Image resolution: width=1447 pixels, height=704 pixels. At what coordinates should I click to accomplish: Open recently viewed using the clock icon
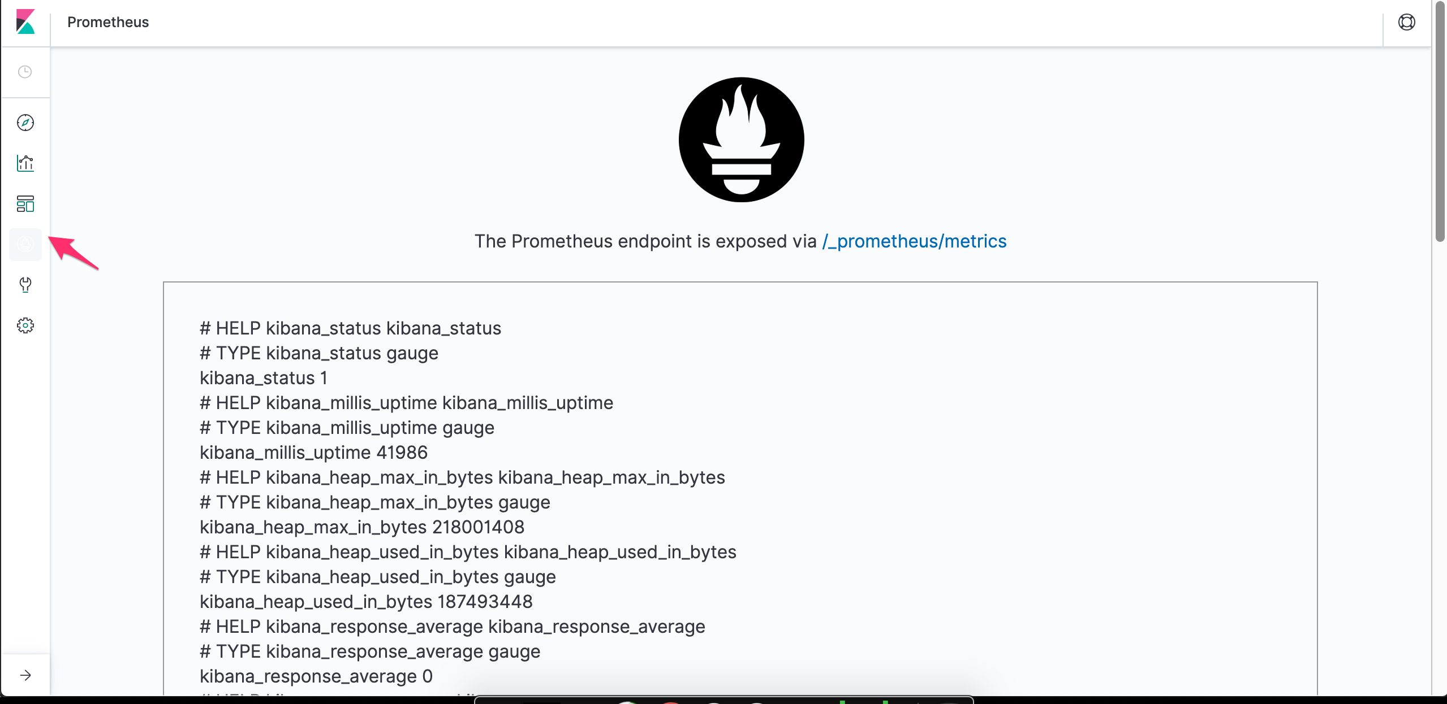pyautogui.click(x=25, y=72)
